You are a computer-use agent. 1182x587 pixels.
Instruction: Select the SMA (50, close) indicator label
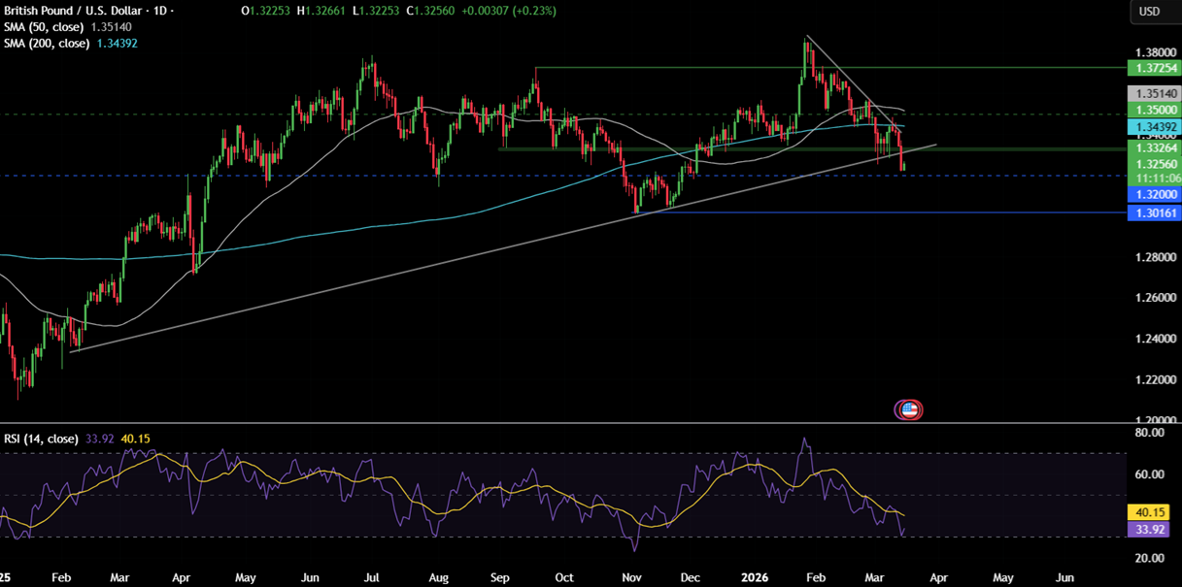[46, 28]
